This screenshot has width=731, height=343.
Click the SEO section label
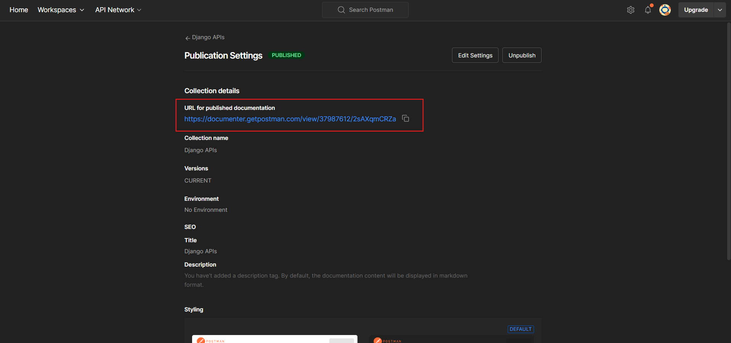point(190,227)
